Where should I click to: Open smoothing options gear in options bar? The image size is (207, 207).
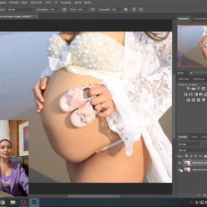point(126,9)
